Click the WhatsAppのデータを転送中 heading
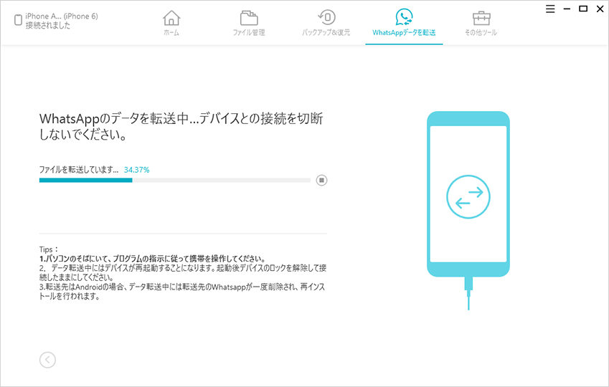Image resolution: width=609 pixels, height=387 pixels. 181,127
